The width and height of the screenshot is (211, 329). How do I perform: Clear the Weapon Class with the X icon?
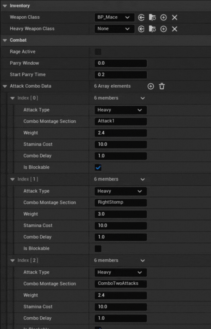[174, 17]
